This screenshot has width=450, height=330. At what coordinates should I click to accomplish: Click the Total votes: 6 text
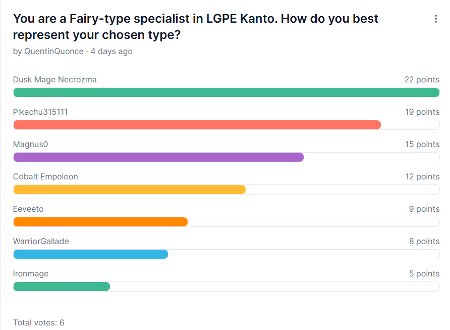(38, 322)
